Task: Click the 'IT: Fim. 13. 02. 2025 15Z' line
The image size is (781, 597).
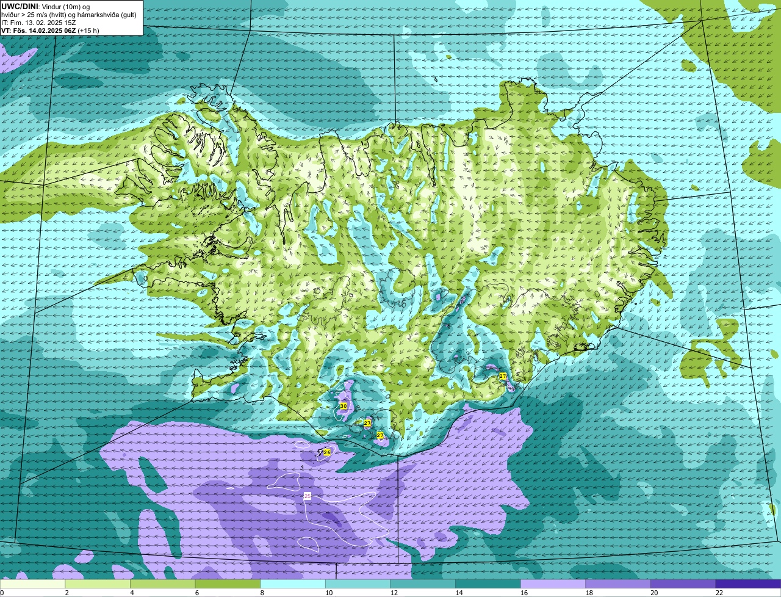Action: [38, 23]
